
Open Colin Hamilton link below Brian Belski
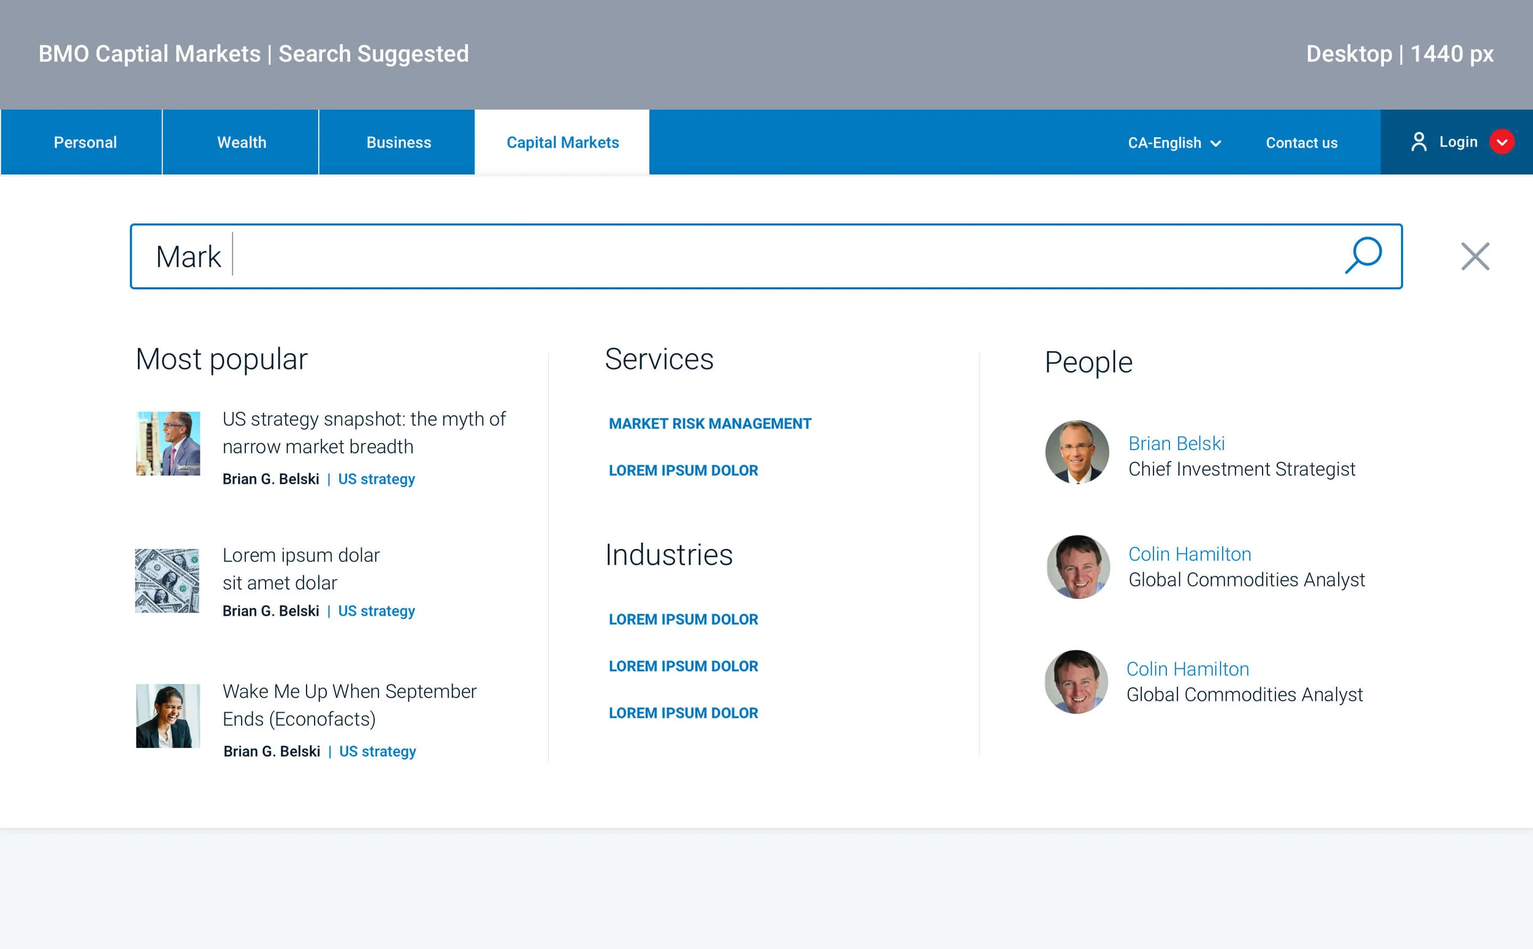click(x=1190, y=554)
